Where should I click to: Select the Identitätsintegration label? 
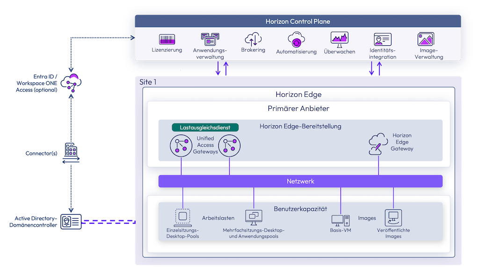point(383,54)
